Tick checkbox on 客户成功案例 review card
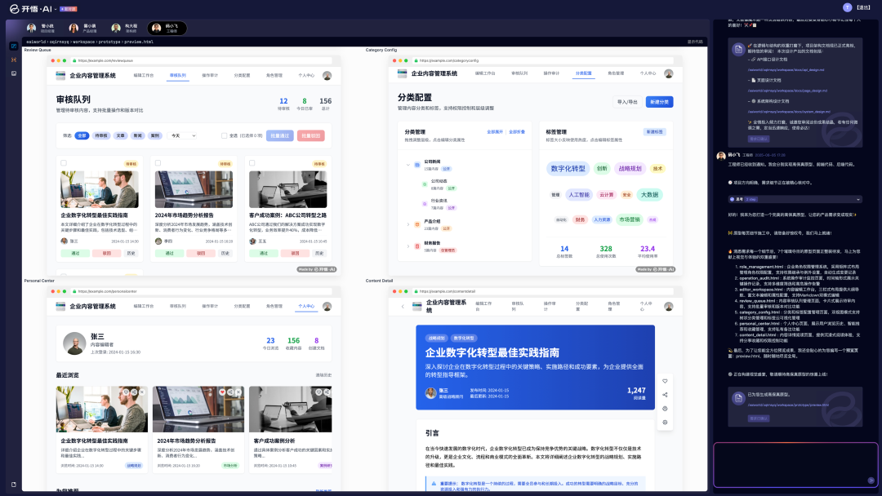Viewport: 882px width, 496px height. click(x=252, y=163)
